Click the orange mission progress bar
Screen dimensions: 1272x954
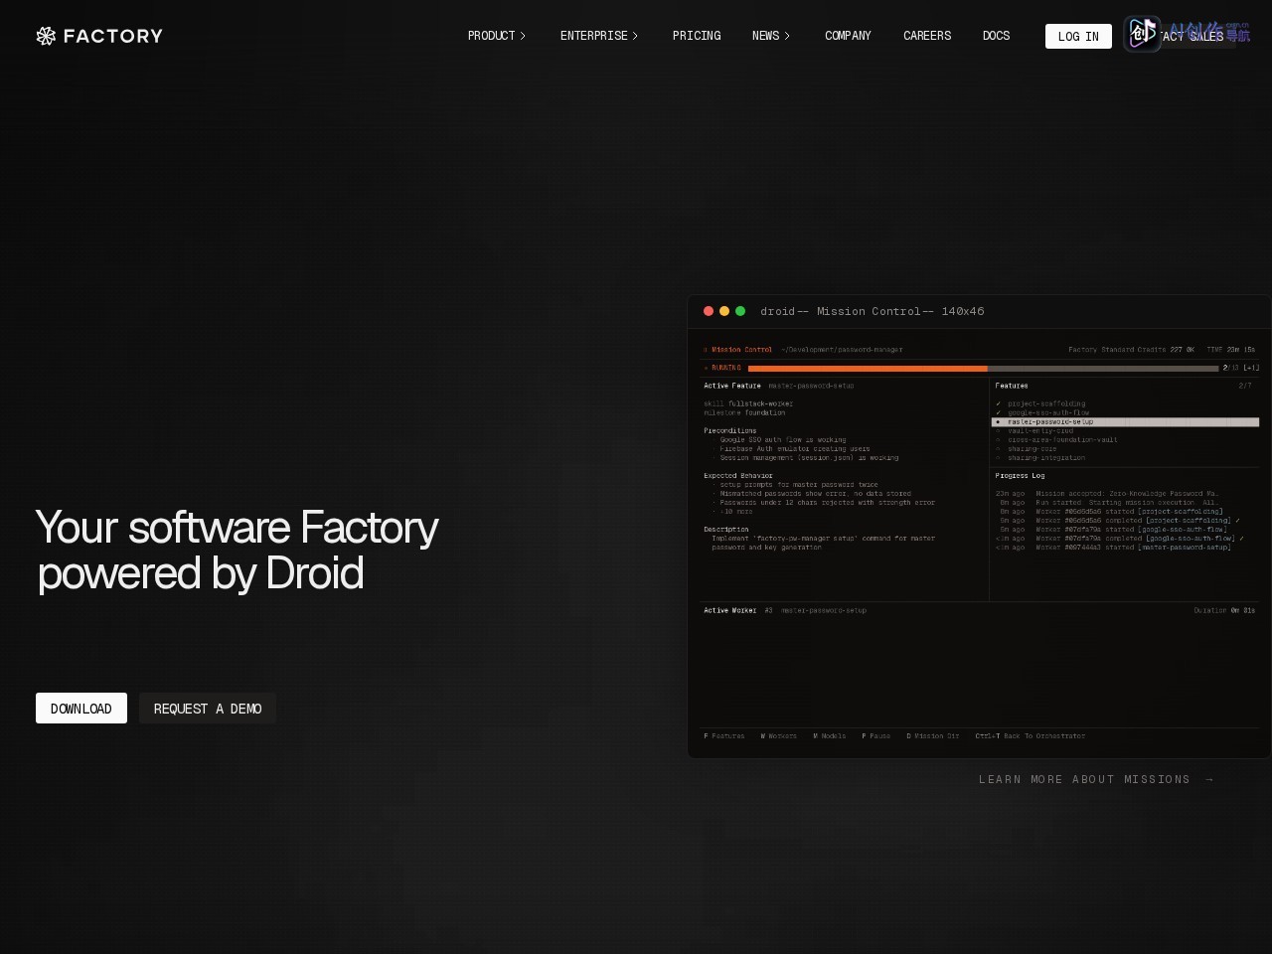pyautogui.click(x=868, y=368)
